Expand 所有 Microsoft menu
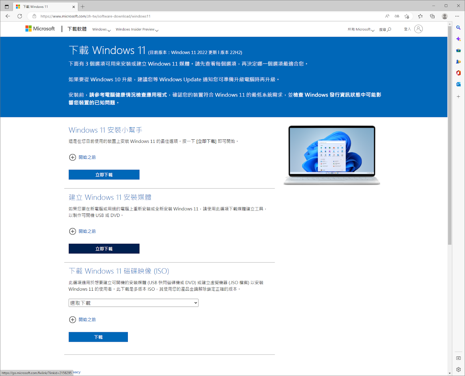The image size is (465, 376). pyautogui.click(x=361, y=29)
